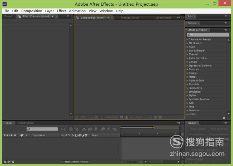Open the Composition viewer panel menu
Screen dimensions: 233x166
coord(179,18)
